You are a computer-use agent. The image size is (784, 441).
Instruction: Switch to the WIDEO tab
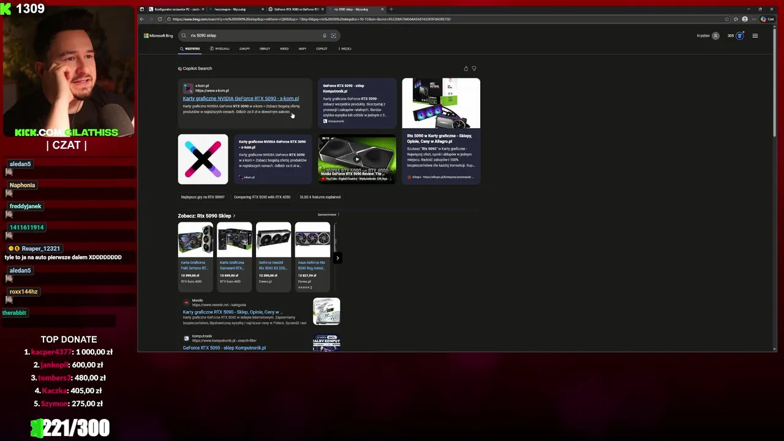[284, 48]
